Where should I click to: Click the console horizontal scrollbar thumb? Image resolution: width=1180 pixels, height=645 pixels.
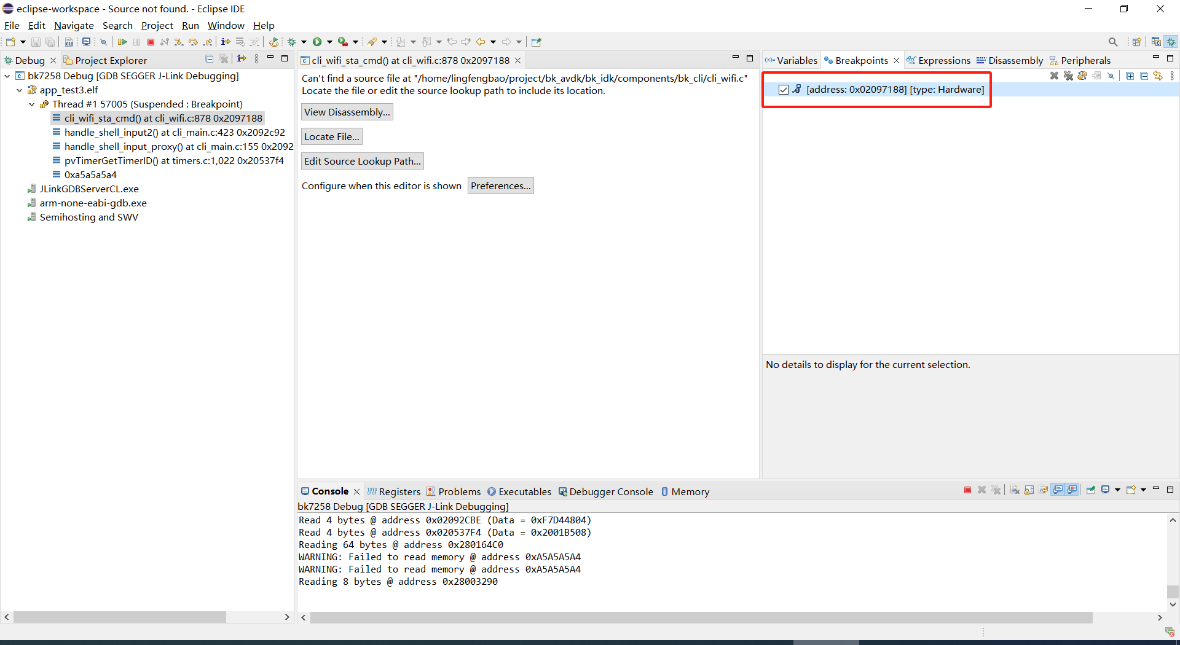click(701, 617)
